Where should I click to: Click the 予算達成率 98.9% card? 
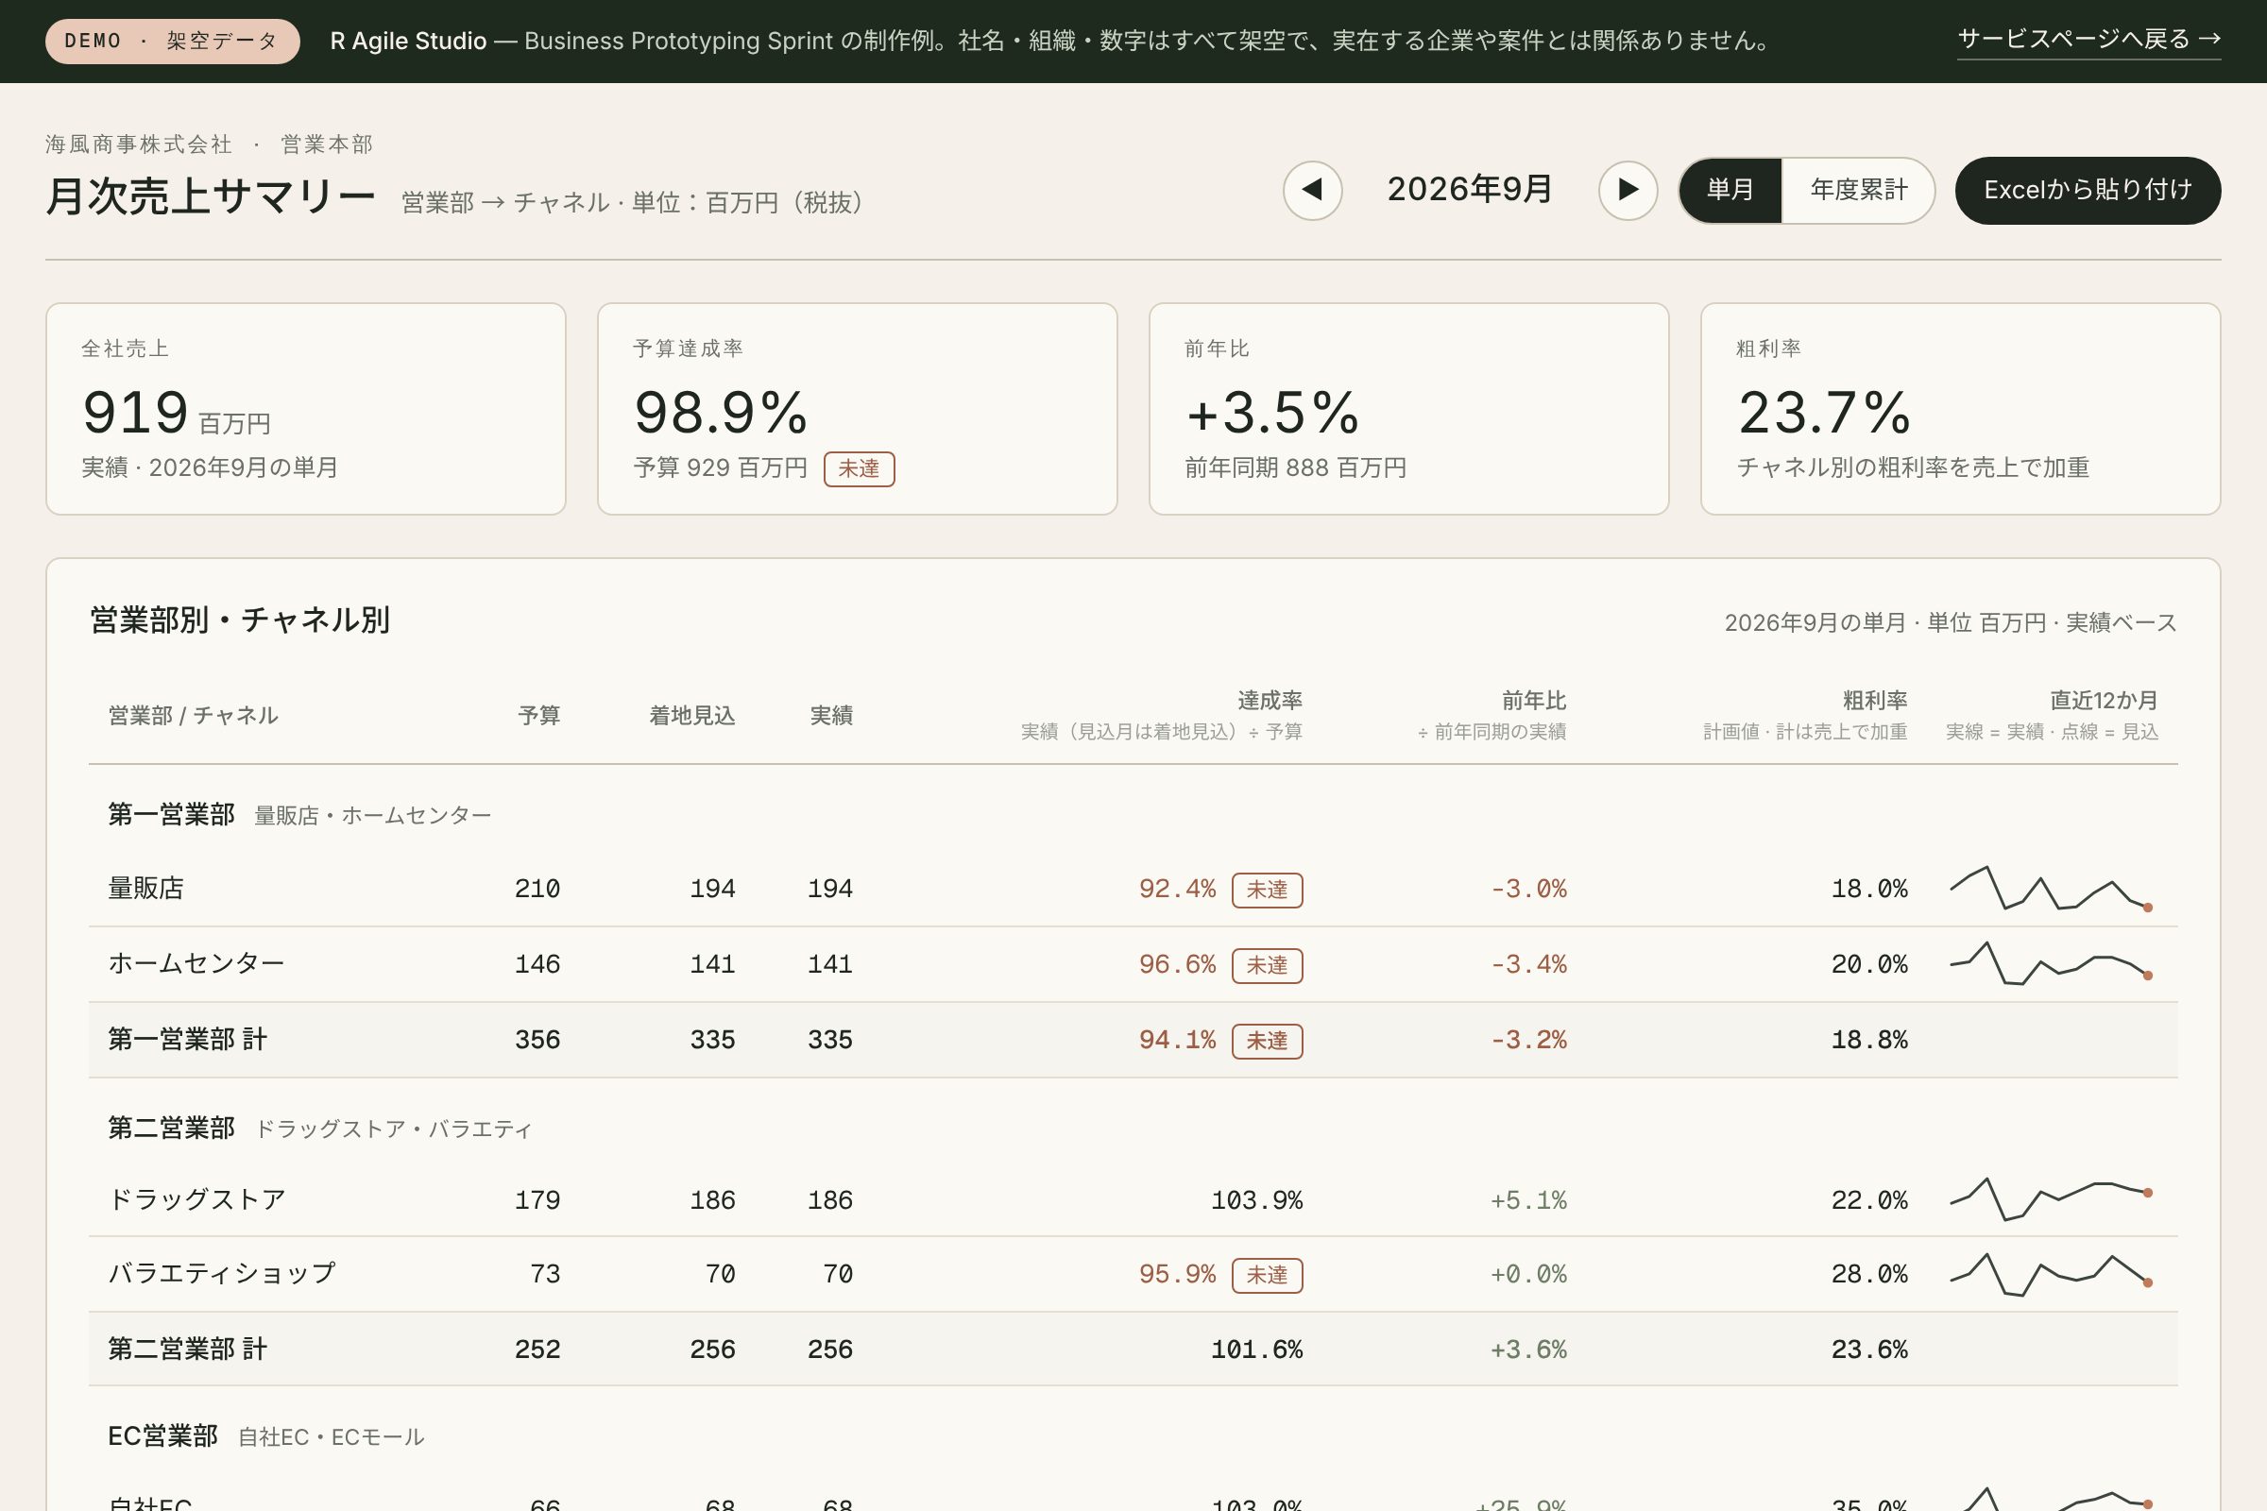(x=857, y=409)
